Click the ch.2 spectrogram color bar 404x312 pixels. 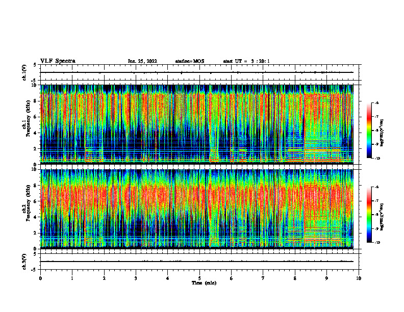(x=369, y=215)
